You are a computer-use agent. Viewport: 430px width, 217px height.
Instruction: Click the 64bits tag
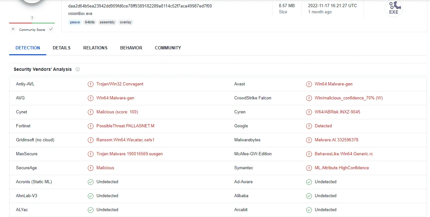(90, 22)
